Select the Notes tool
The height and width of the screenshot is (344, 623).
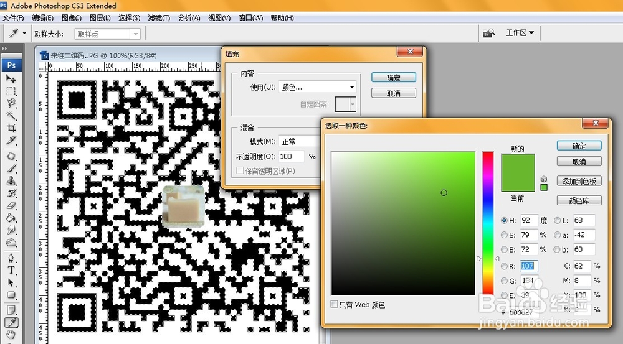[x=11, y=310]
